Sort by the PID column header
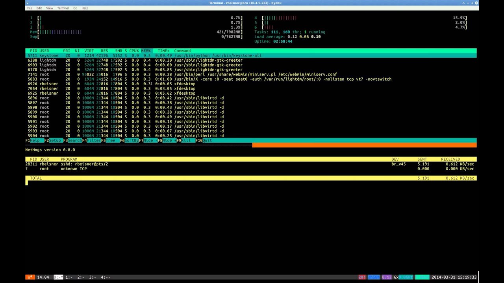 33,51
